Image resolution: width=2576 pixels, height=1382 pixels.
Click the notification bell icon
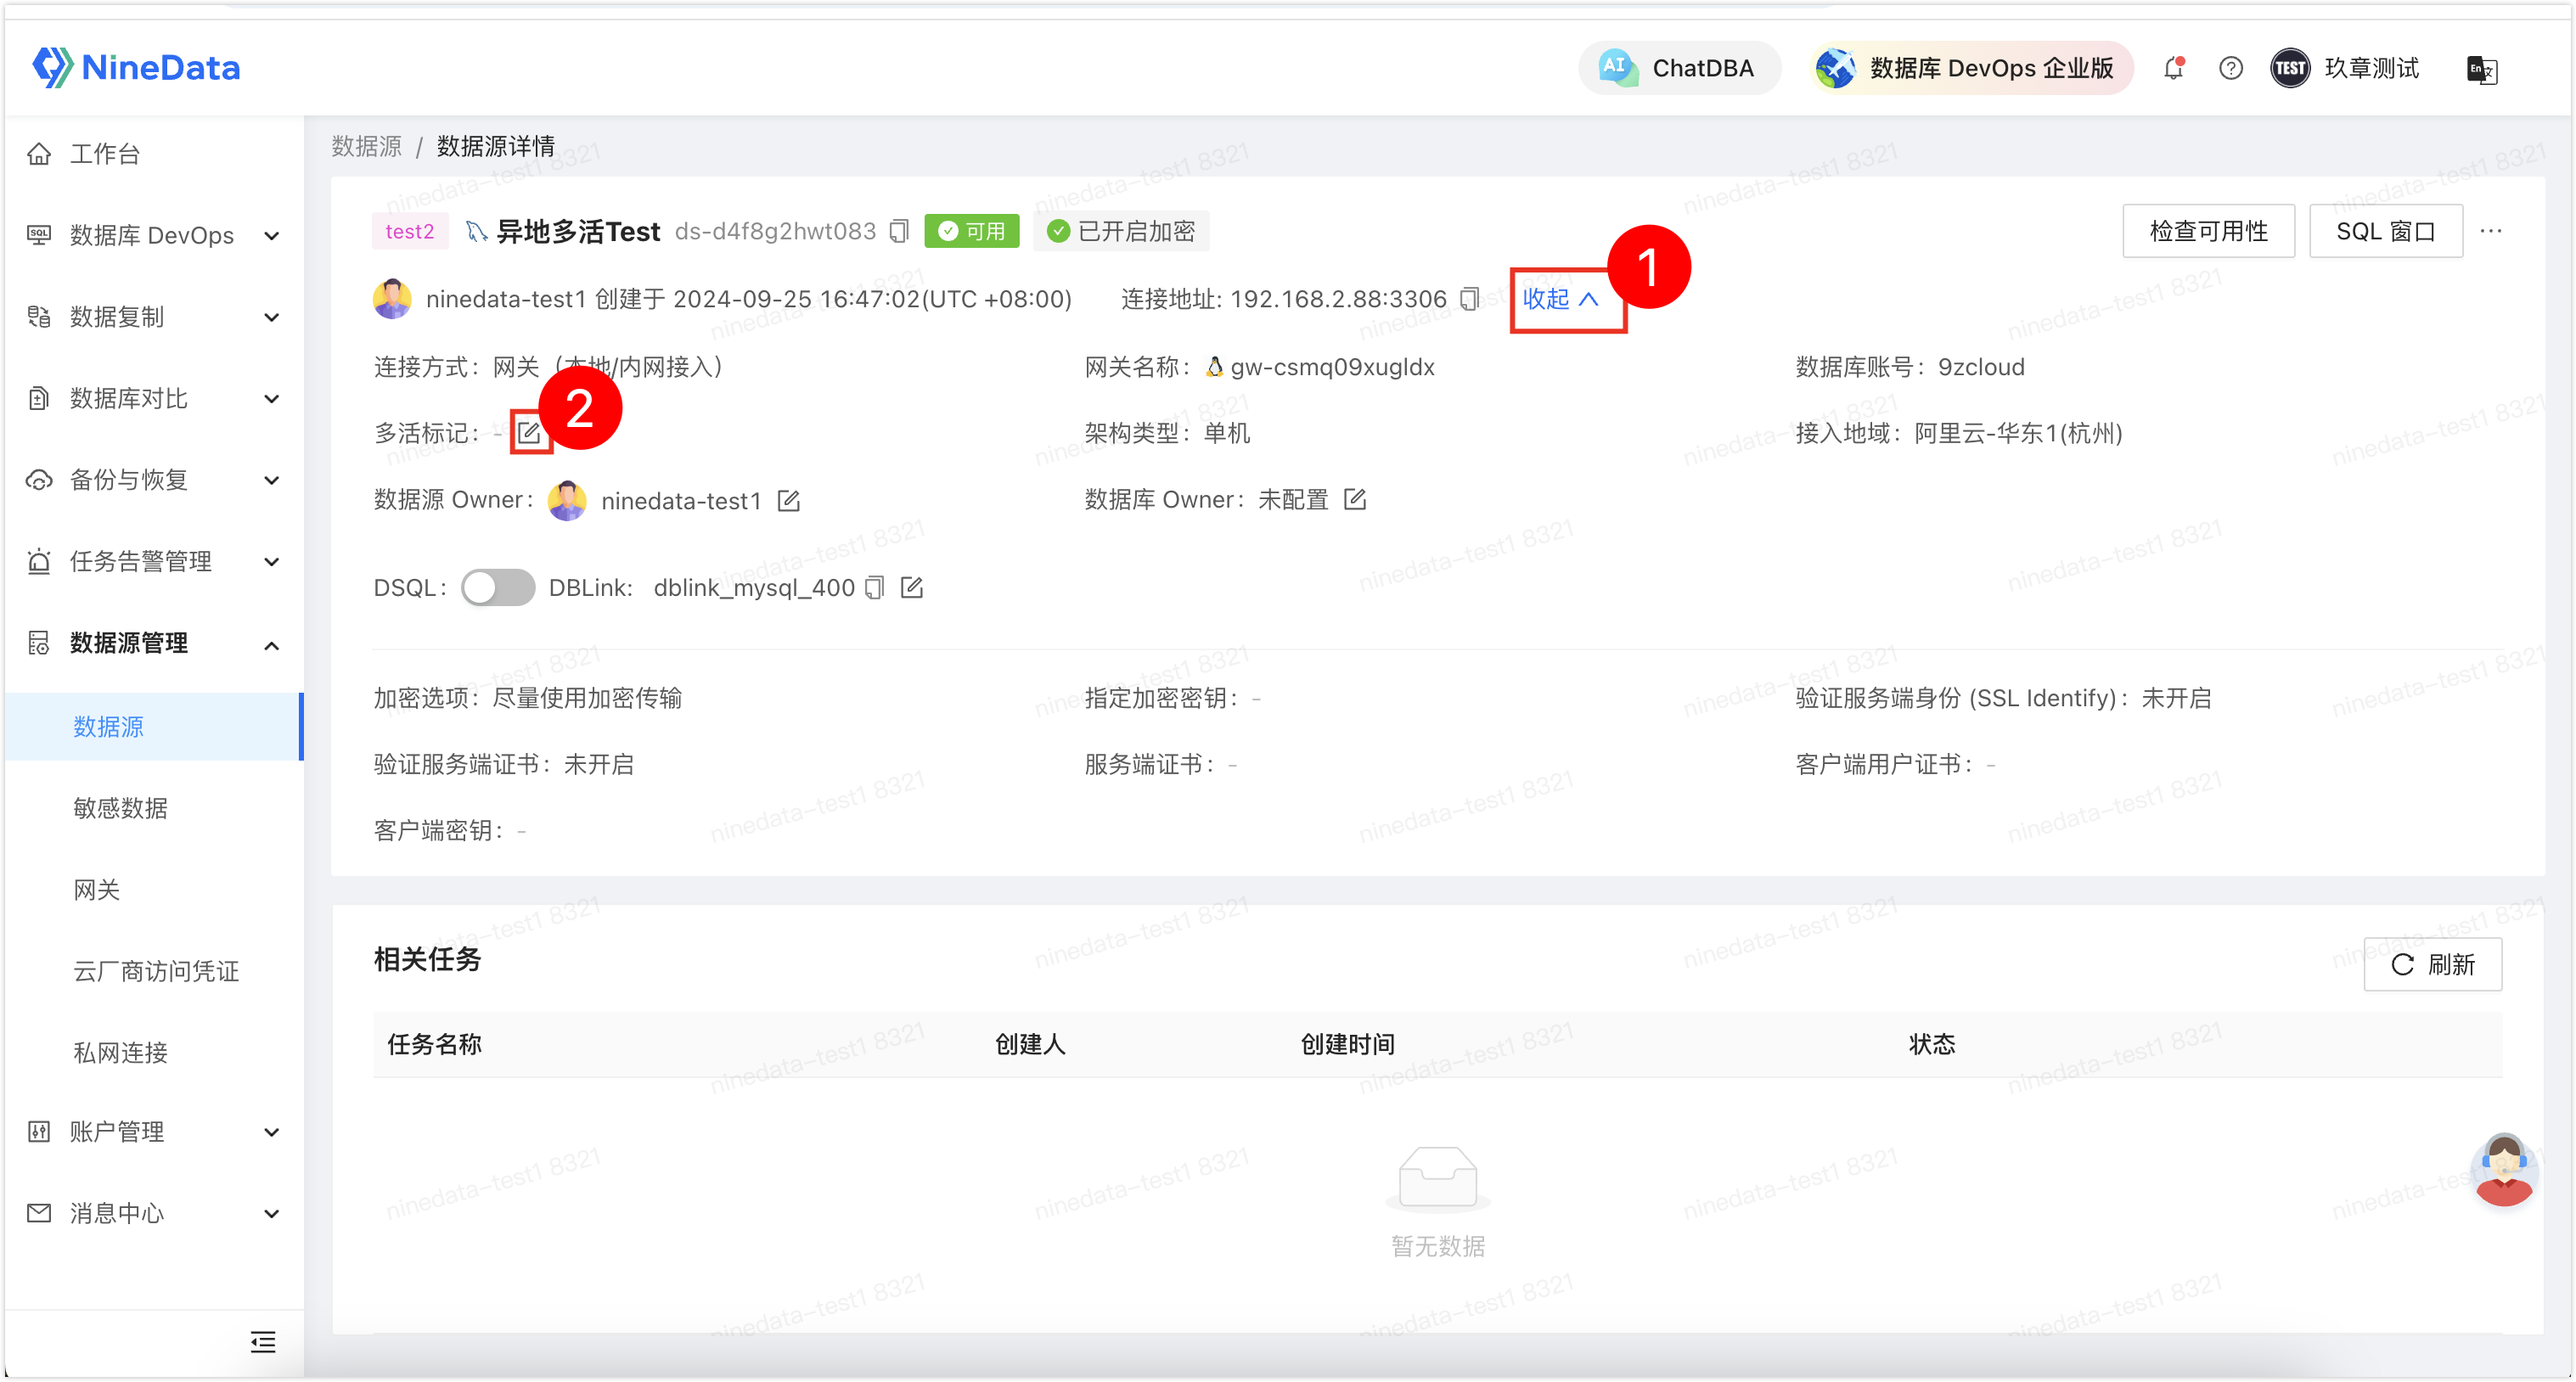(x=2173, y=68)
